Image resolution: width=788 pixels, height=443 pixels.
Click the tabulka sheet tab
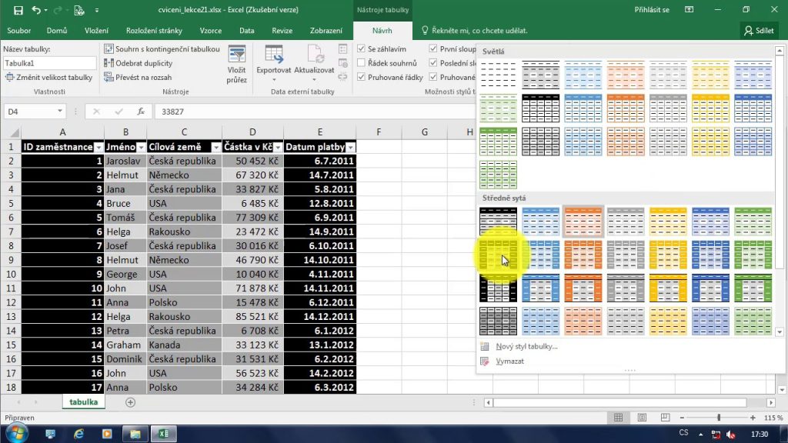(x=82, y=401)
